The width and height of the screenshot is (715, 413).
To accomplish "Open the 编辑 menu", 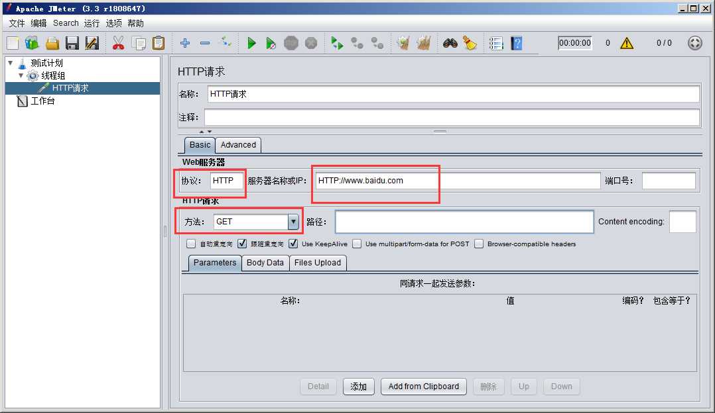I will [38, 23].
